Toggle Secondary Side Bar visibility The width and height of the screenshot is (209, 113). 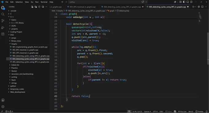click(191, 2)
